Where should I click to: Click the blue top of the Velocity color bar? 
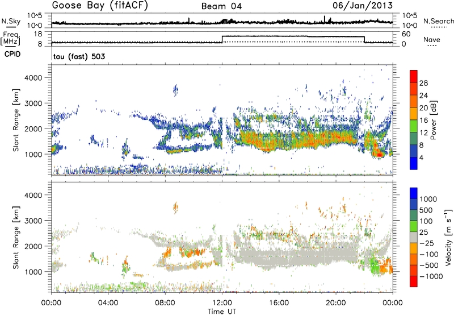[x=414, y=193]
